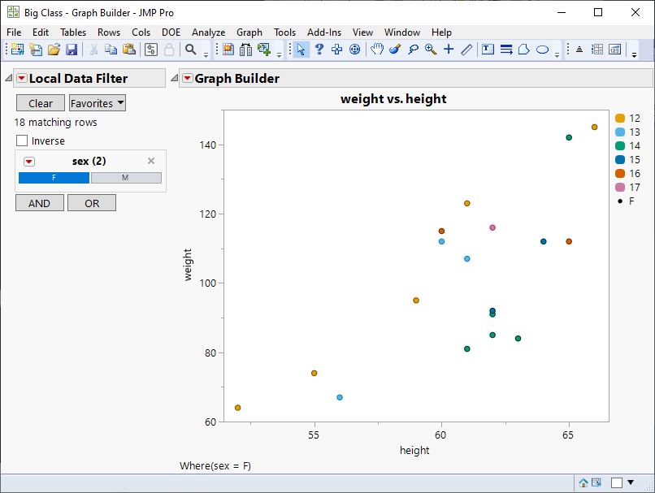This screenshot has height=493, width=655.
Task: Select the Oval shape tool
Action: [542, 50]
